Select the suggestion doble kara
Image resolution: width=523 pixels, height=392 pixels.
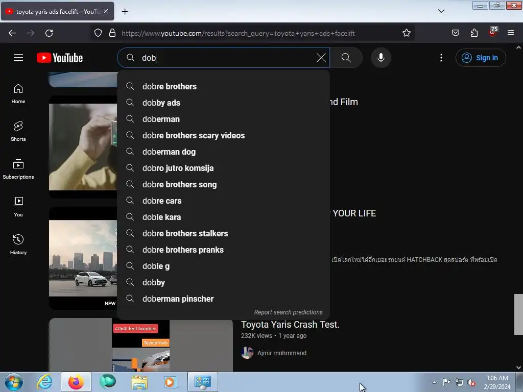pos(224,217)
